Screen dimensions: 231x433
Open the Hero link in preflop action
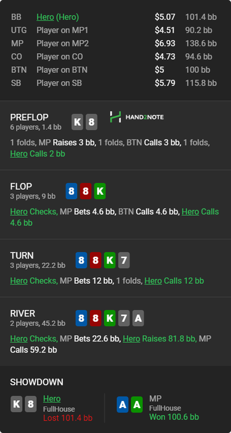[19, 153]
